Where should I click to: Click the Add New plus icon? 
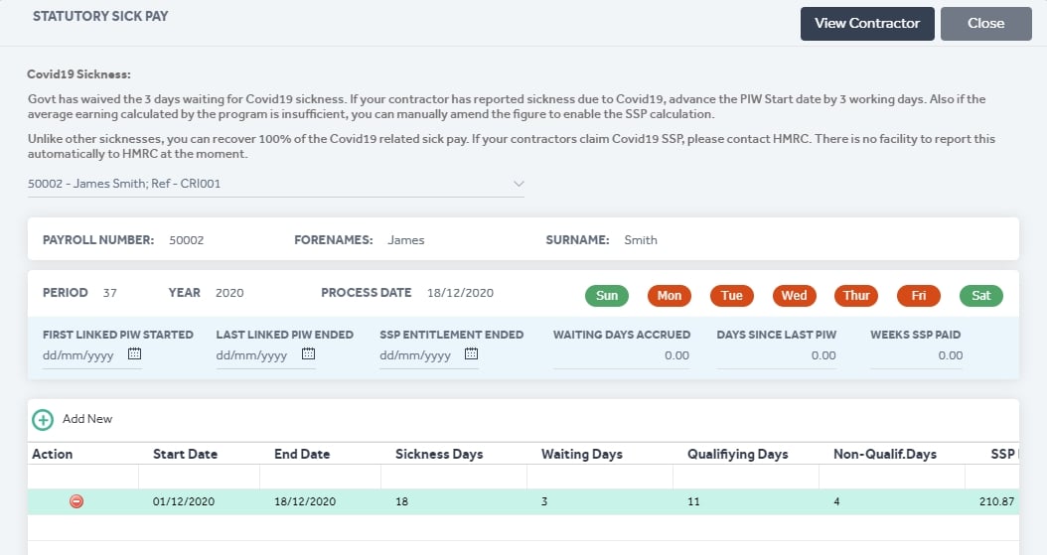(x=43, y=420)
